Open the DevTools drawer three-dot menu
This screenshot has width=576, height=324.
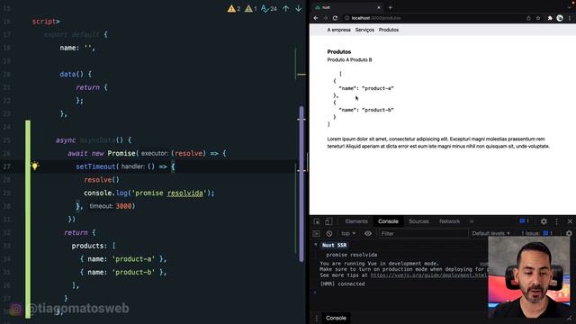click(317, 318)
